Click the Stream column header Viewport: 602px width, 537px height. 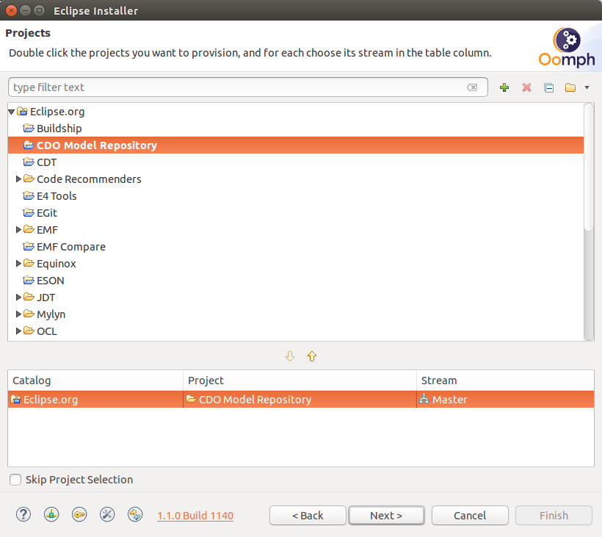tap(505, 381)
